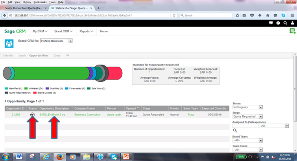Open the Sage CRM notifications speech icon
297x161 pixels.
(271, 23)
